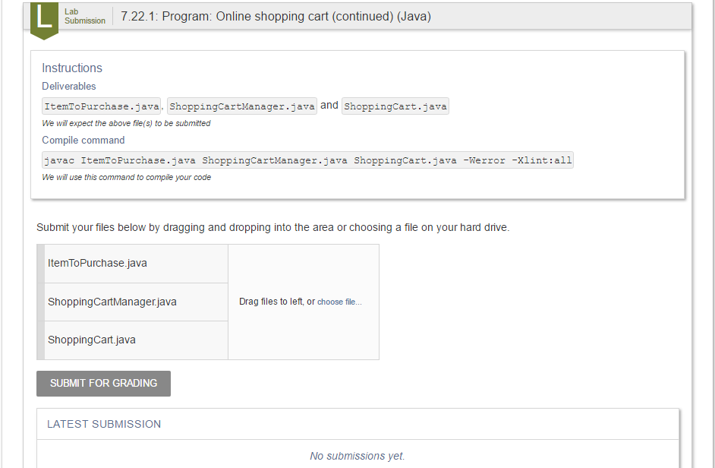Click the ShoppingCart.java deliverable badge under Deliverables
The width and height of the screenshot is (715, 468).
click(395, 106)
